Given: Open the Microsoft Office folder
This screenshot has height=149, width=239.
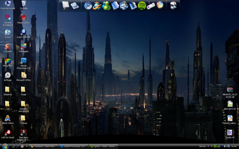Looking at the screenshot, I should coord(24,77).
